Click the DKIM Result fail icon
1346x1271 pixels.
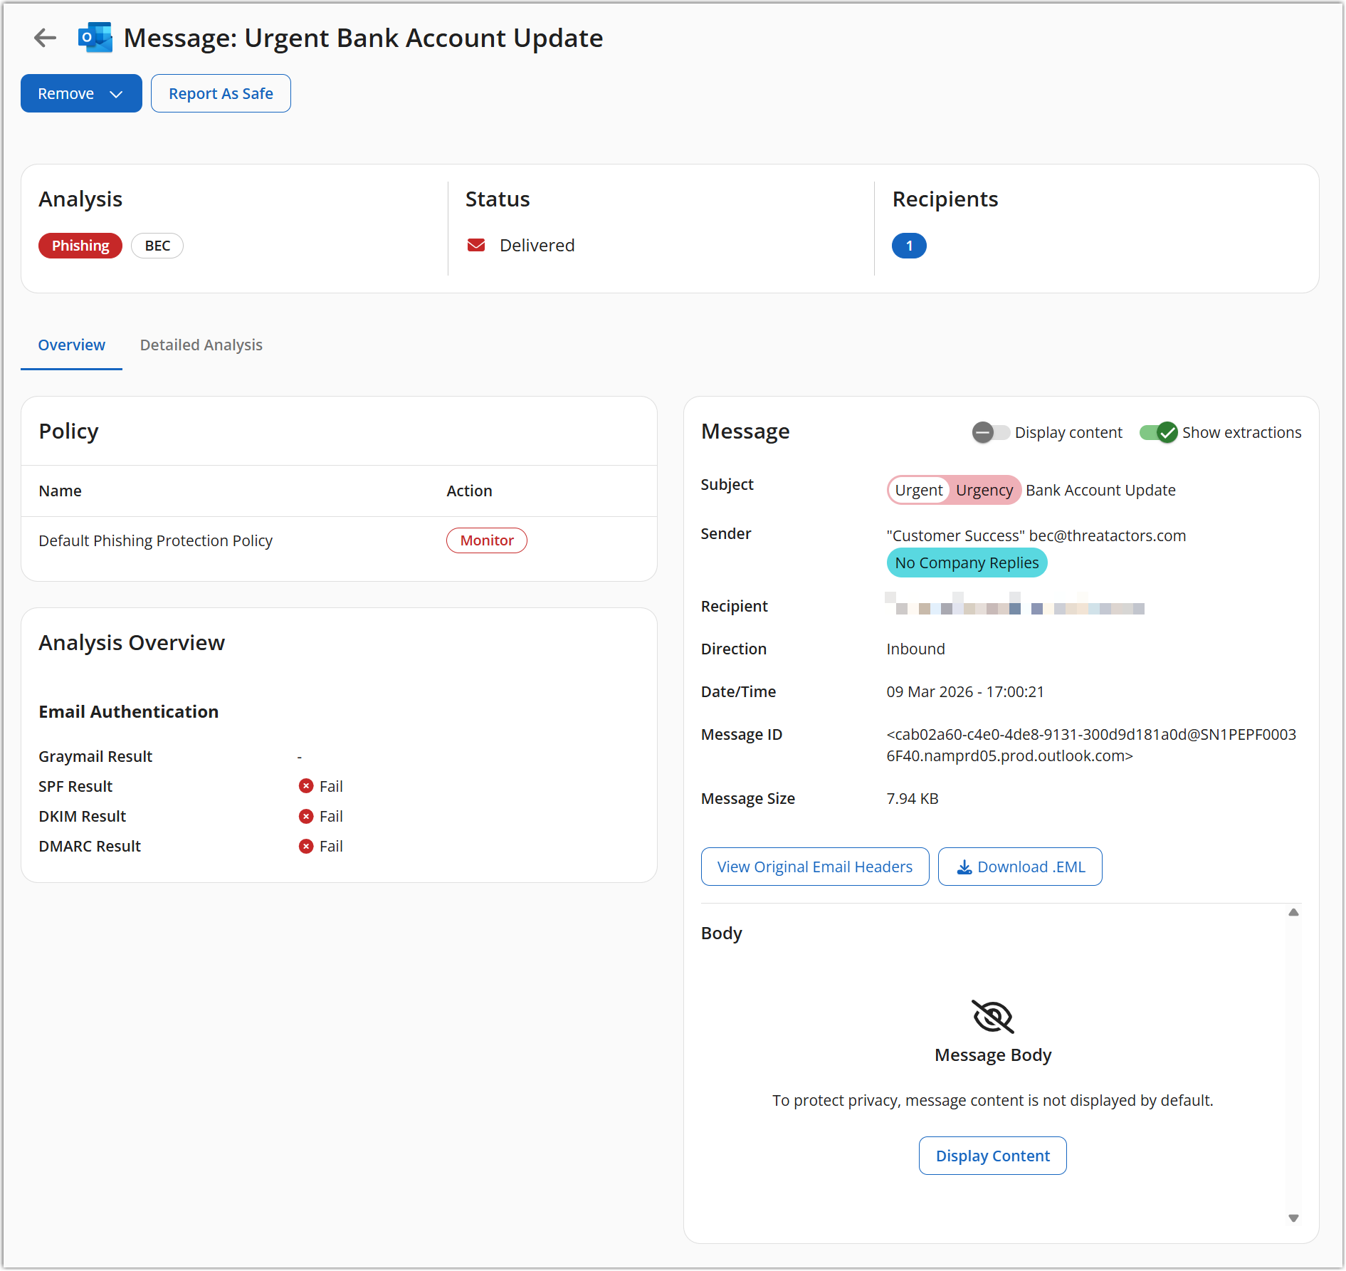(306, 816)
